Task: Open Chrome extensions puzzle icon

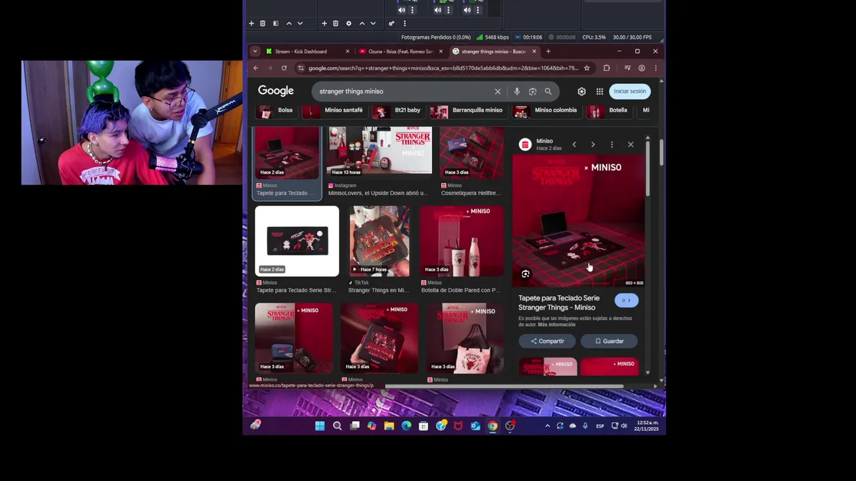Action: point(607,68)
